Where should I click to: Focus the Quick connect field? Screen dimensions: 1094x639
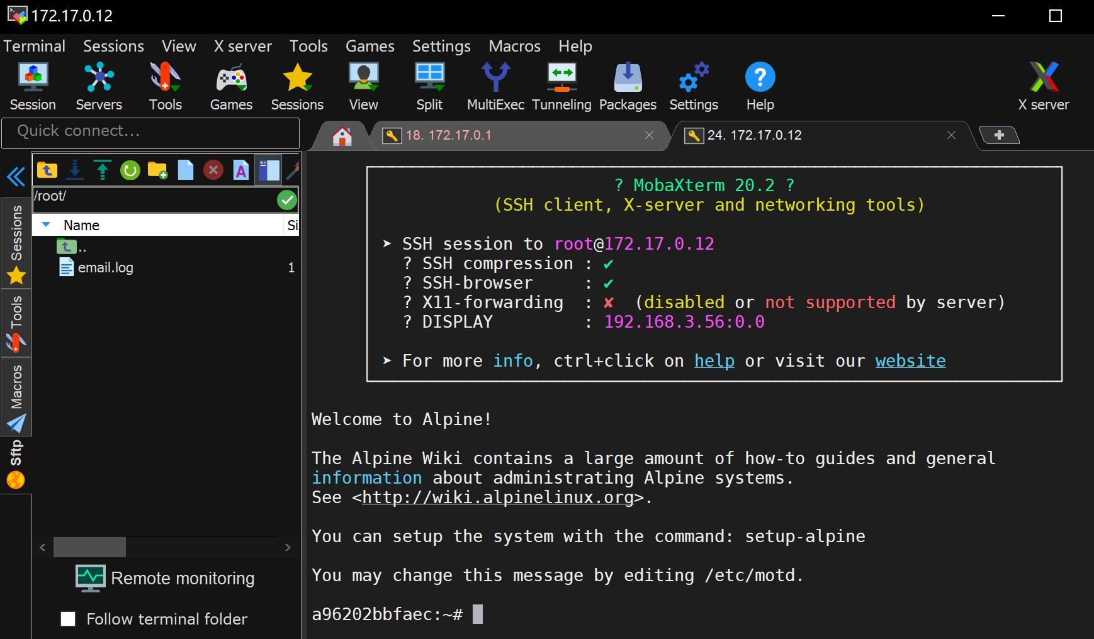(150, 133)
